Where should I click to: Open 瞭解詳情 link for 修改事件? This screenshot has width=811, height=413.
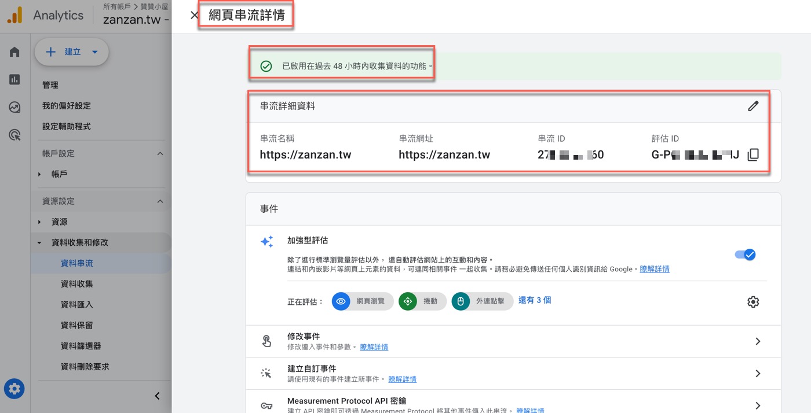374,347
